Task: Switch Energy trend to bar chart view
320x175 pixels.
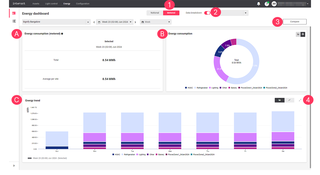Action: point(279,100)
